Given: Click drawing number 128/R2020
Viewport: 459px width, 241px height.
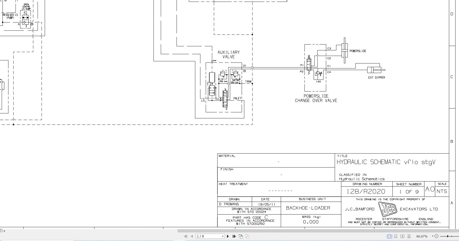Looking at the screenshot, I should pyautogui.click(x=366, y=191).
